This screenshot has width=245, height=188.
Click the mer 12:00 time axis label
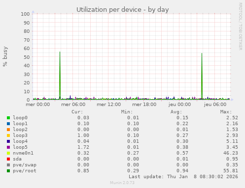[x=109, y=105]
